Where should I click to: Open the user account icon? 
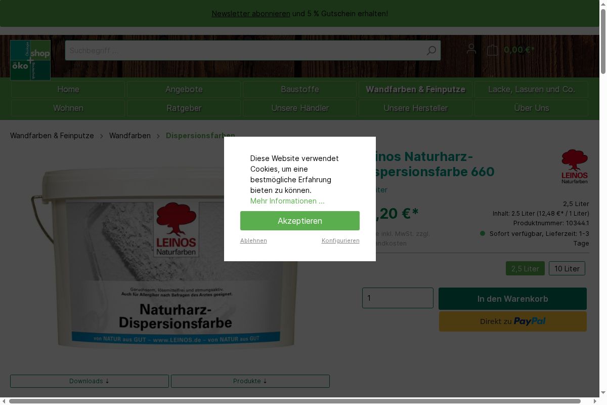point(471,49)
